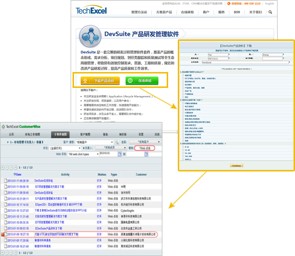Screen dimensions: 295x256
Task: Select the first radio option under question 2
Action: [183, 103]
